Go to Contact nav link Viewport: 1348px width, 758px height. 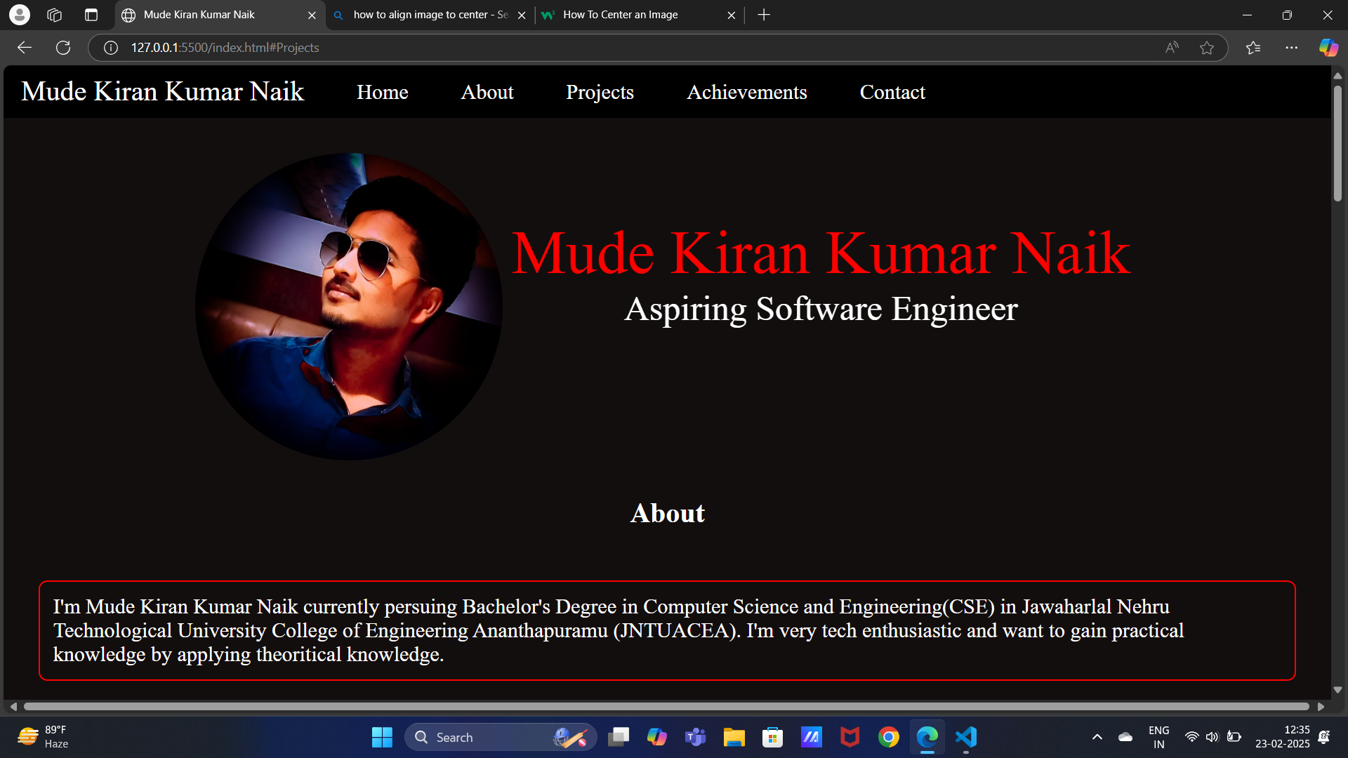[892, 92]
